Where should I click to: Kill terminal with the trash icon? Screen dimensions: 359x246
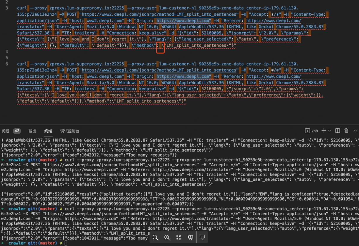click(x=346, y=131)
